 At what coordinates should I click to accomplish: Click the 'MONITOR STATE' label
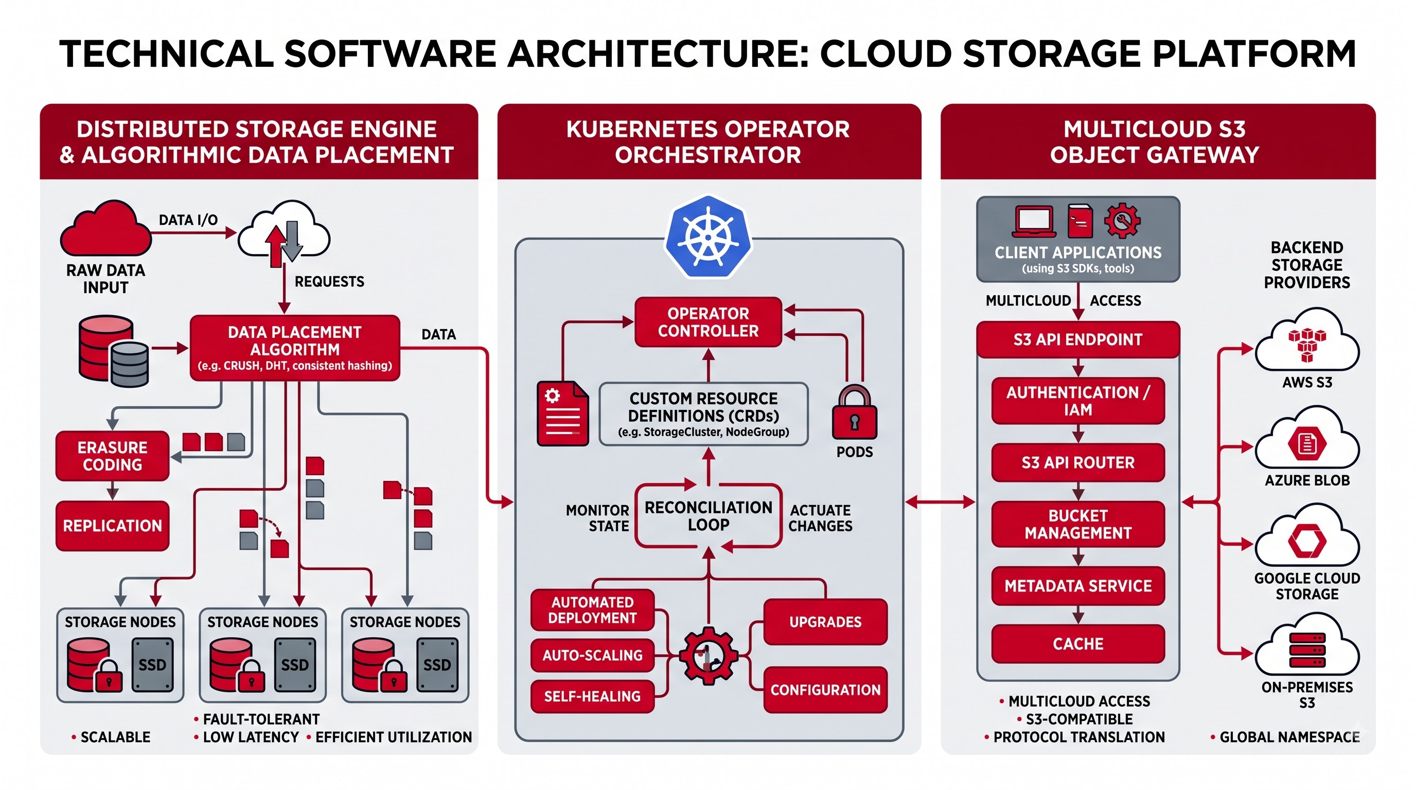(x=597, y=518)
